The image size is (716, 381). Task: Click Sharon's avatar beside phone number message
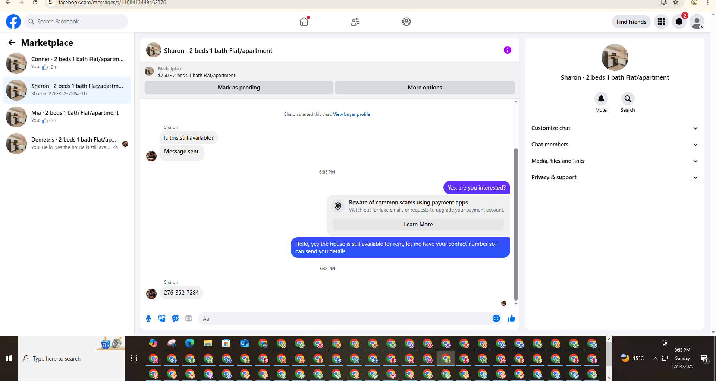[x=151, y=294]
